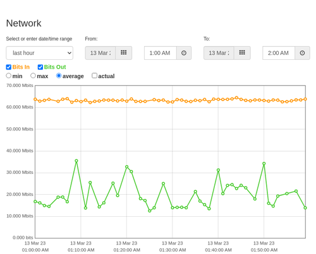
Task: Click the '01:20:00 AM' x-axis label
Action: (x=127, y=250)
